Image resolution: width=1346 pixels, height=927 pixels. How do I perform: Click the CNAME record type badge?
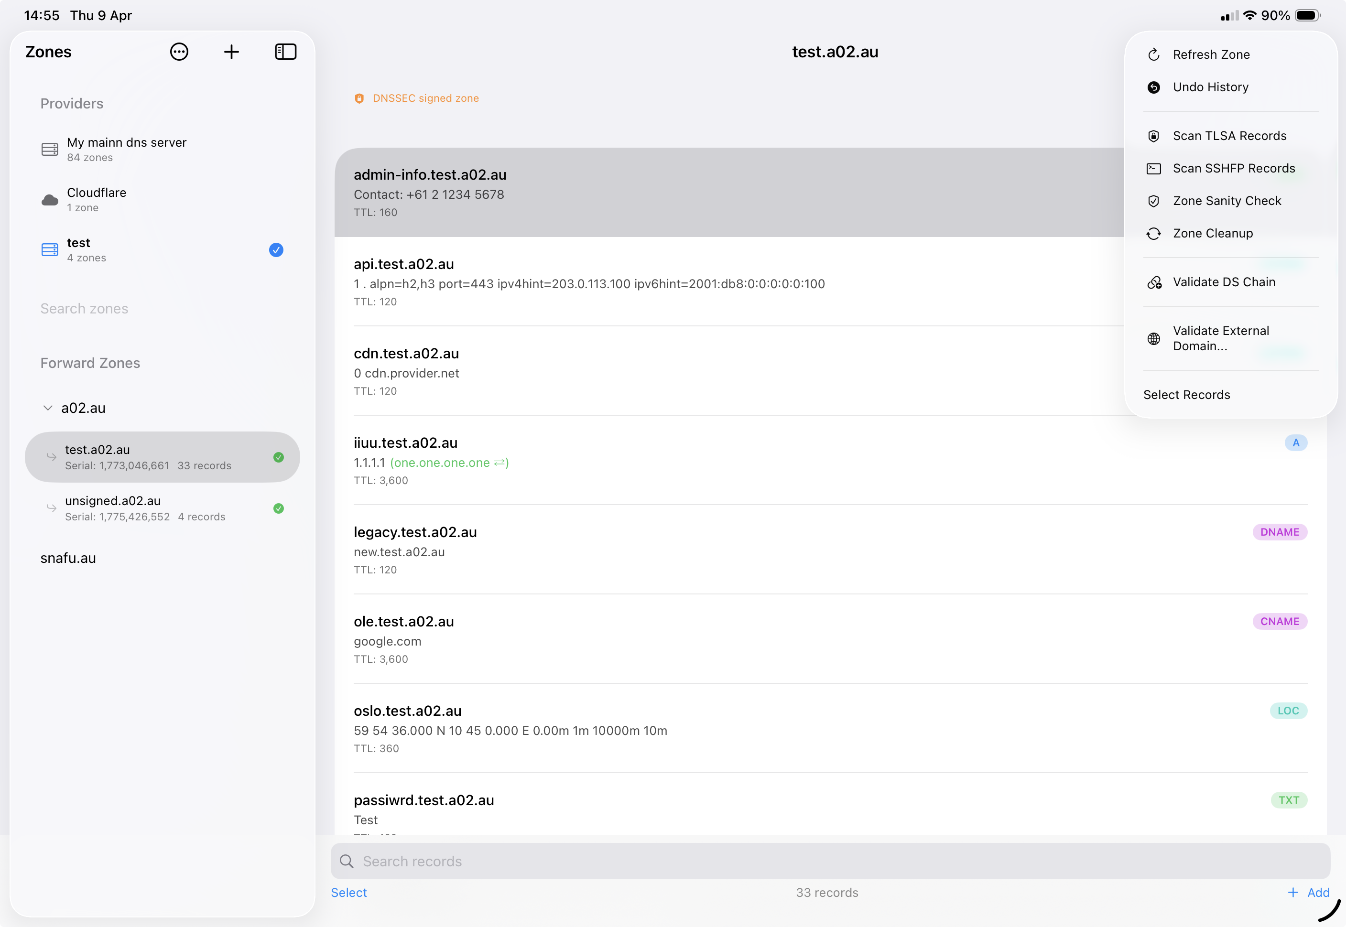pos(1280,622)
